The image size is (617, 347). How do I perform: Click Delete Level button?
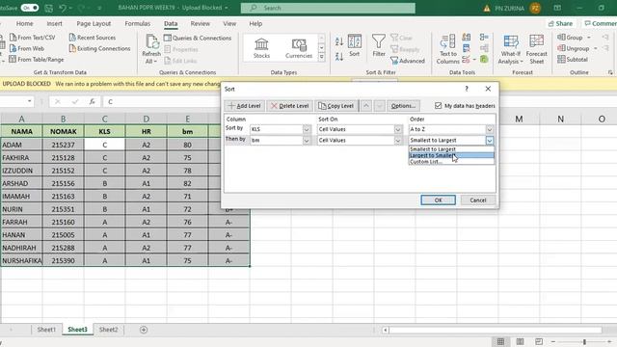point(289,106)
